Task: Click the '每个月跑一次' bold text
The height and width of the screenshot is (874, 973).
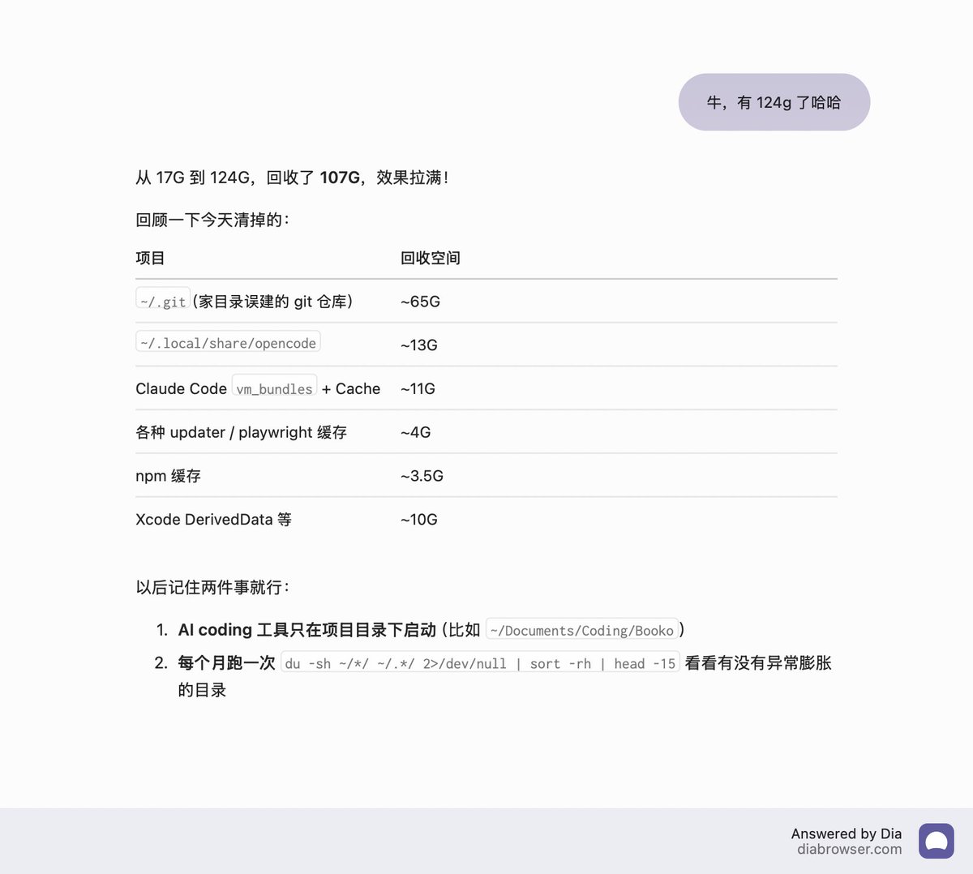Action: click(227, 663)
